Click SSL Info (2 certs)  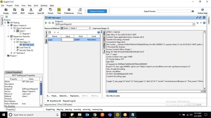[113, 96]
